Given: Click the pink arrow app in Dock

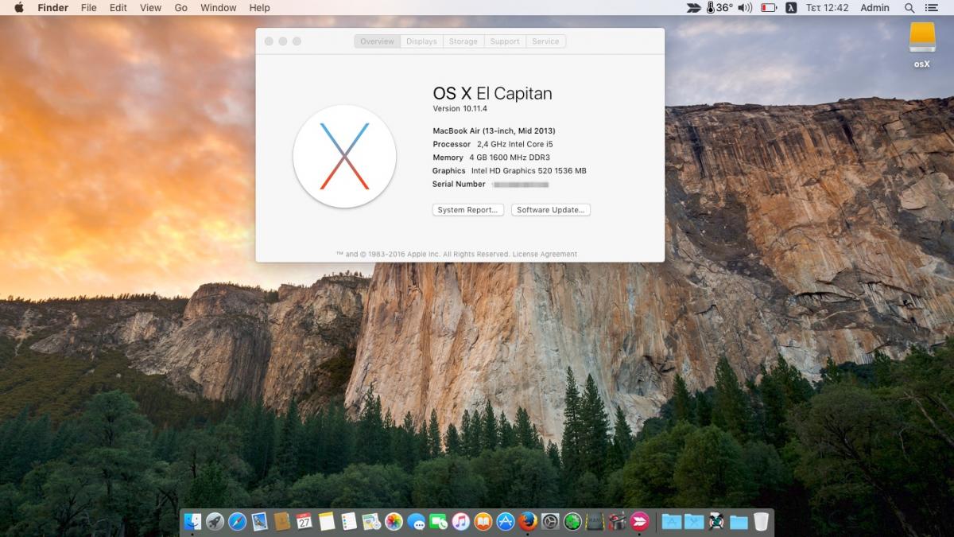Looking at the screenshot, I should pyautogui.click(x=639, y=522).
